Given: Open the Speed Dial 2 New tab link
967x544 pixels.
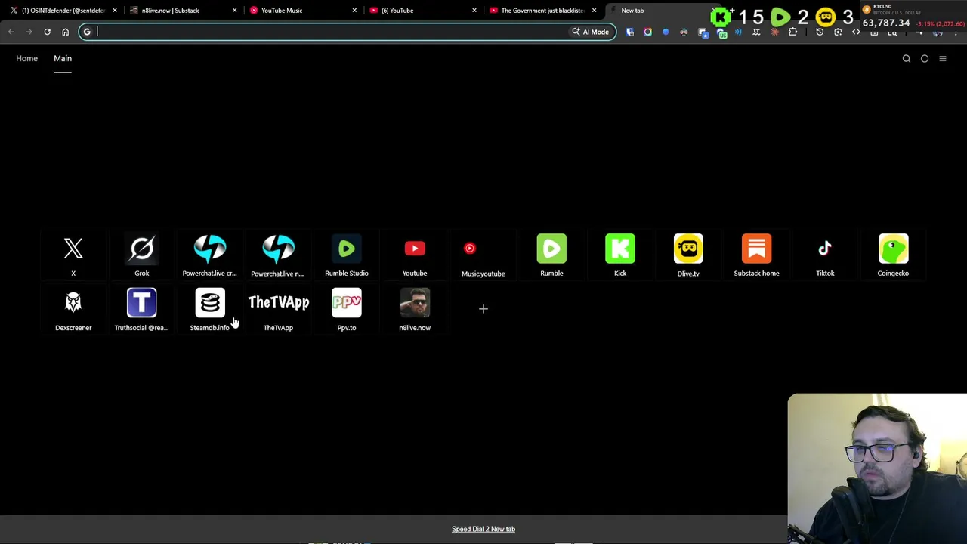Looking at the screenshot, I should pyautogui.click(x=483, y=529).
